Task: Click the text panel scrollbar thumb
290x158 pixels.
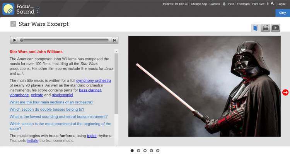Action: (x=116, y=83)
